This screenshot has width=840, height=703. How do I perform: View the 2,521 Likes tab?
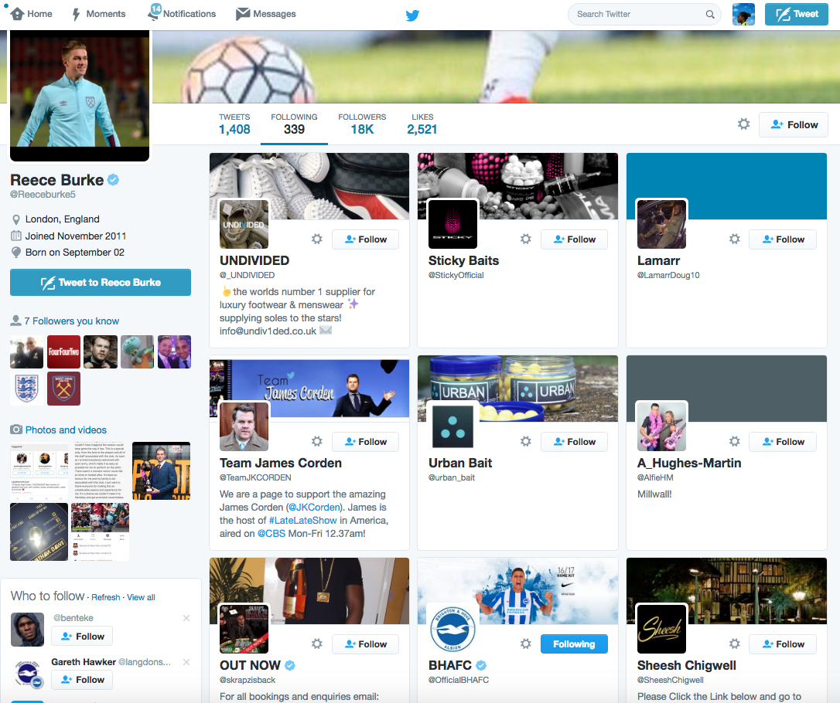[422, 124]
